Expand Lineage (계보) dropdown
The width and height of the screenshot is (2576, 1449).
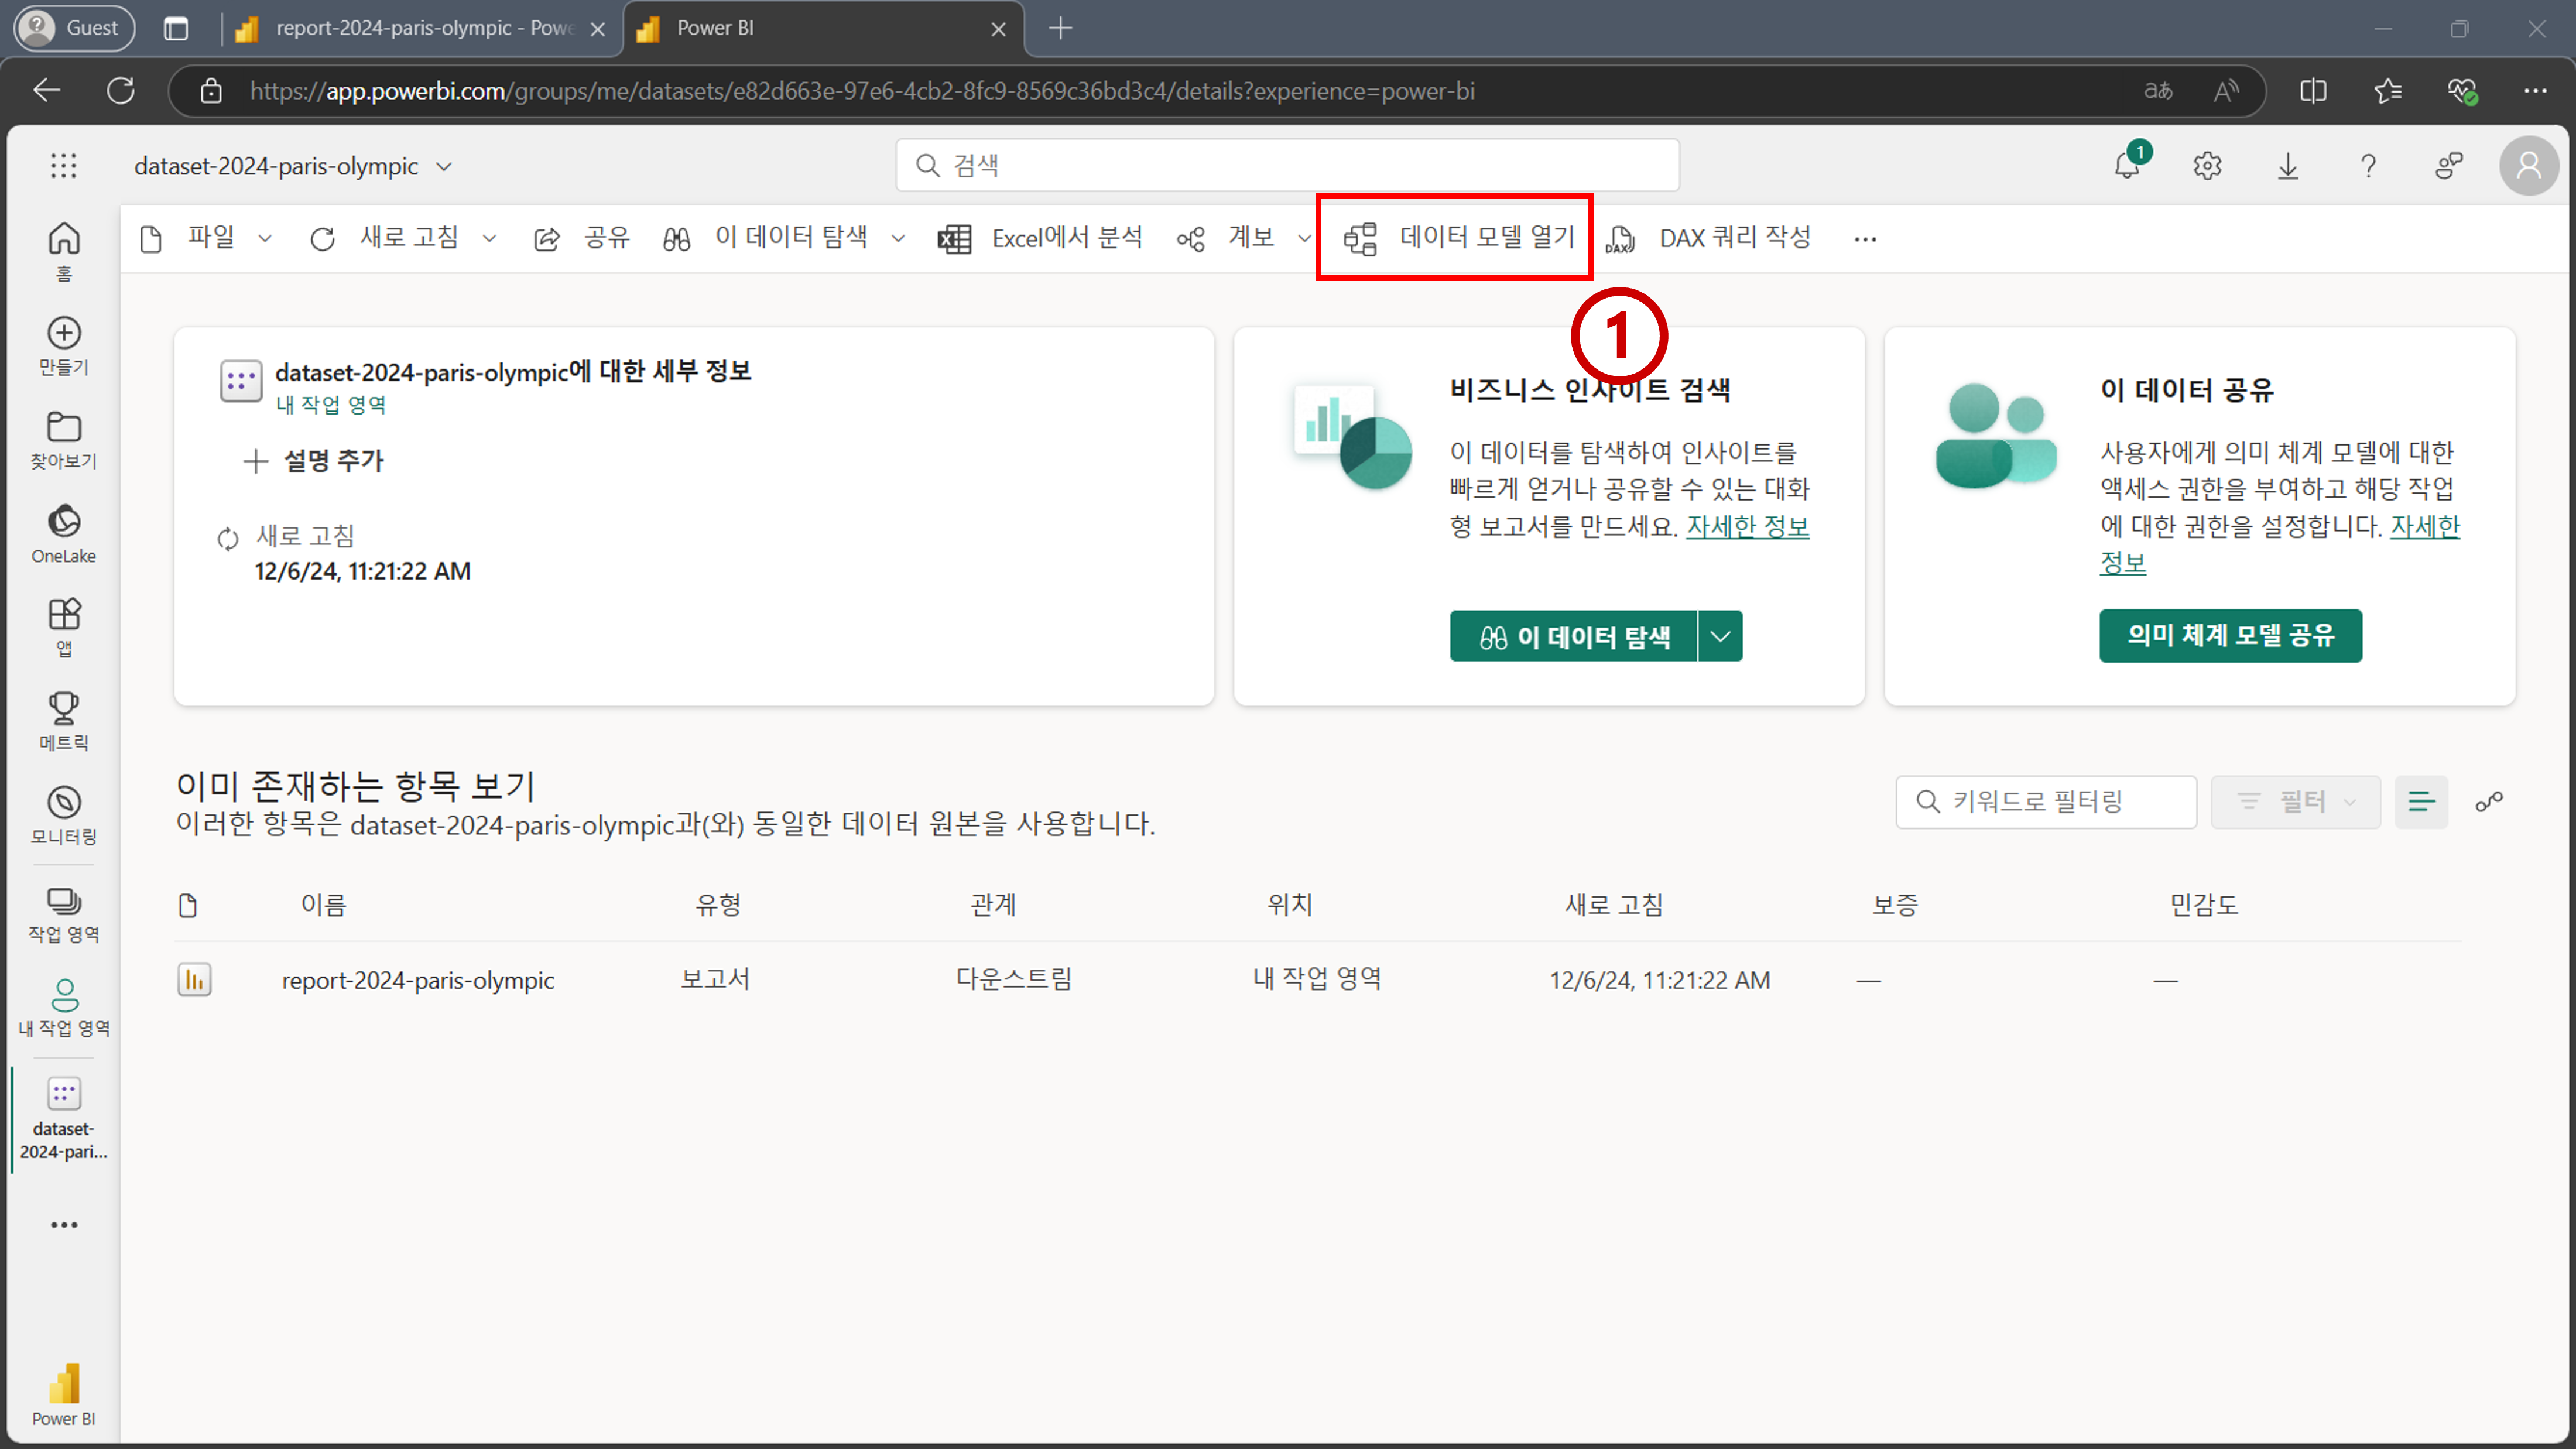(x=1304, y=238)
